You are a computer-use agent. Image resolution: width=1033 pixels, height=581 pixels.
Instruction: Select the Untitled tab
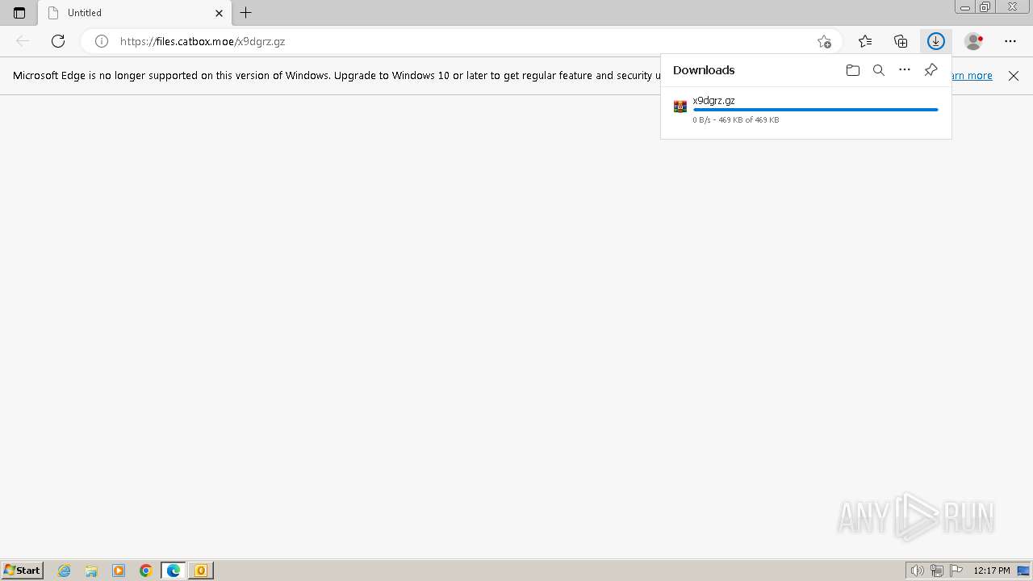click(x=136, y=13)
